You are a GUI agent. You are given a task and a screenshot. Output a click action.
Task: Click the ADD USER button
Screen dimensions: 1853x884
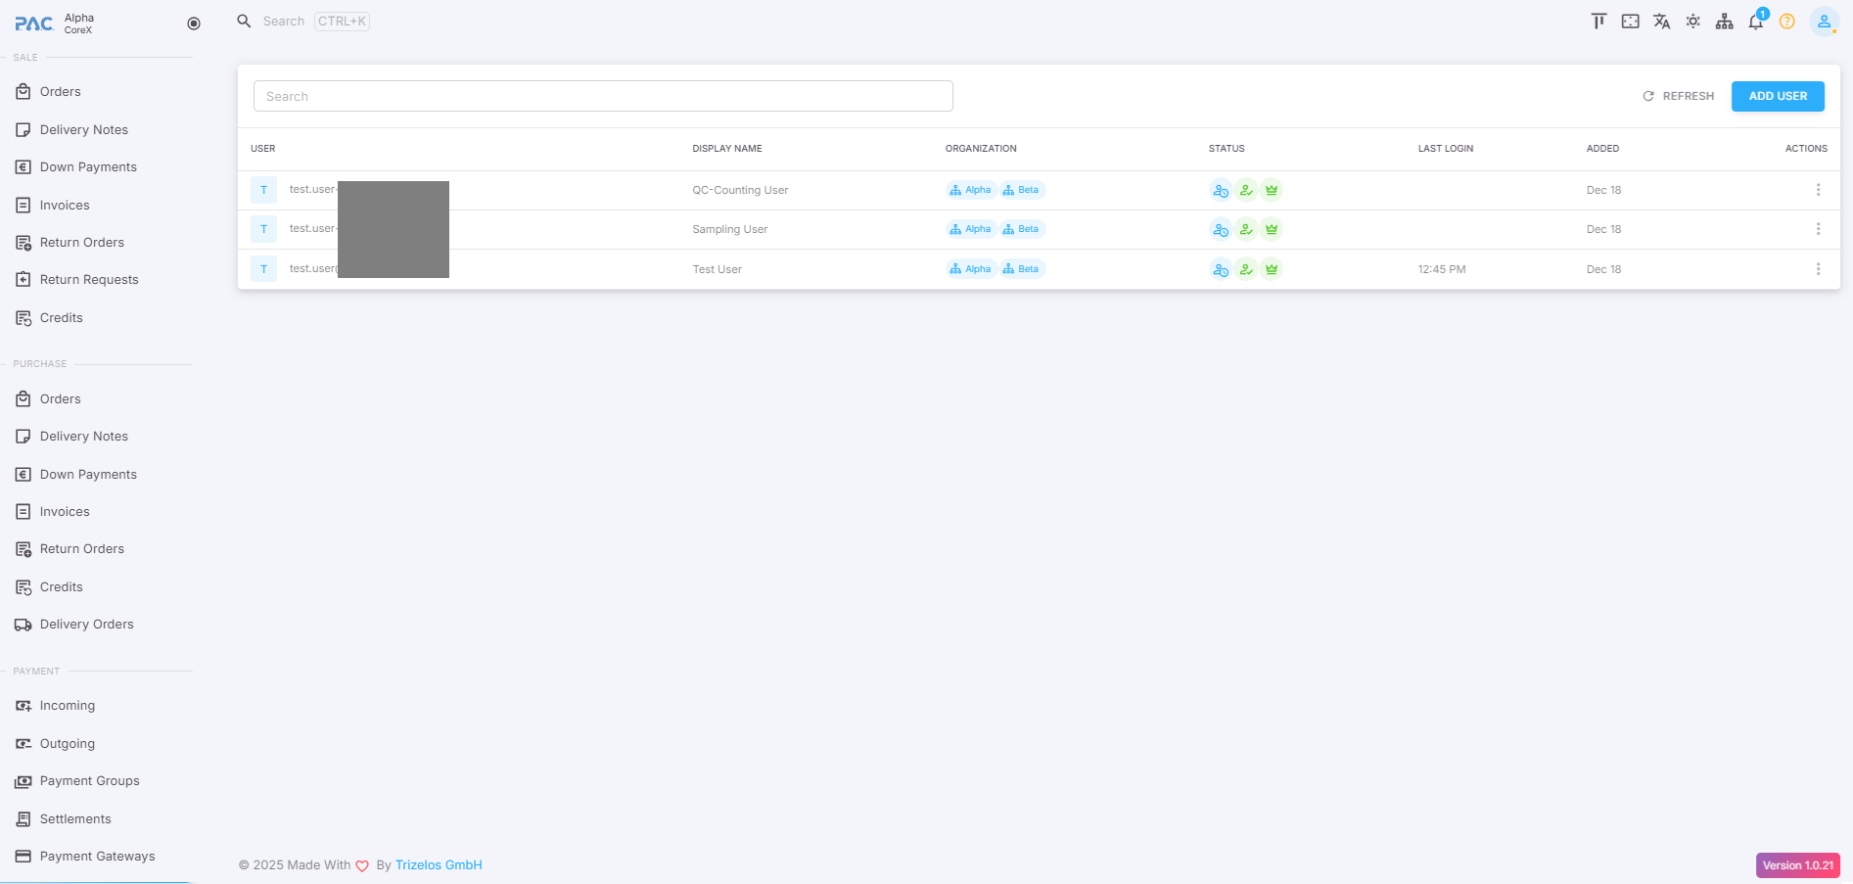click(1778, 96)
